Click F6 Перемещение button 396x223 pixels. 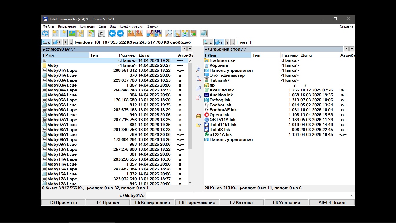click(197, 202)
